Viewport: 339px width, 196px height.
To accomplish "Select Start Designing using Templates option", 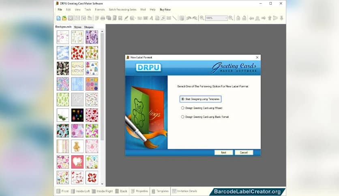I will (200, 99).
